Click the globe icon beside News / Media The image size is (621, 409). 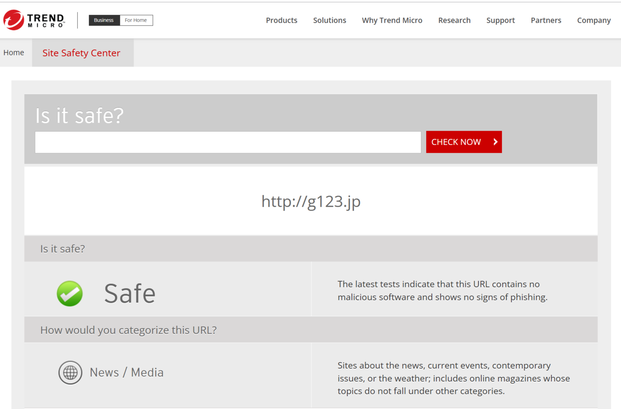70,372
